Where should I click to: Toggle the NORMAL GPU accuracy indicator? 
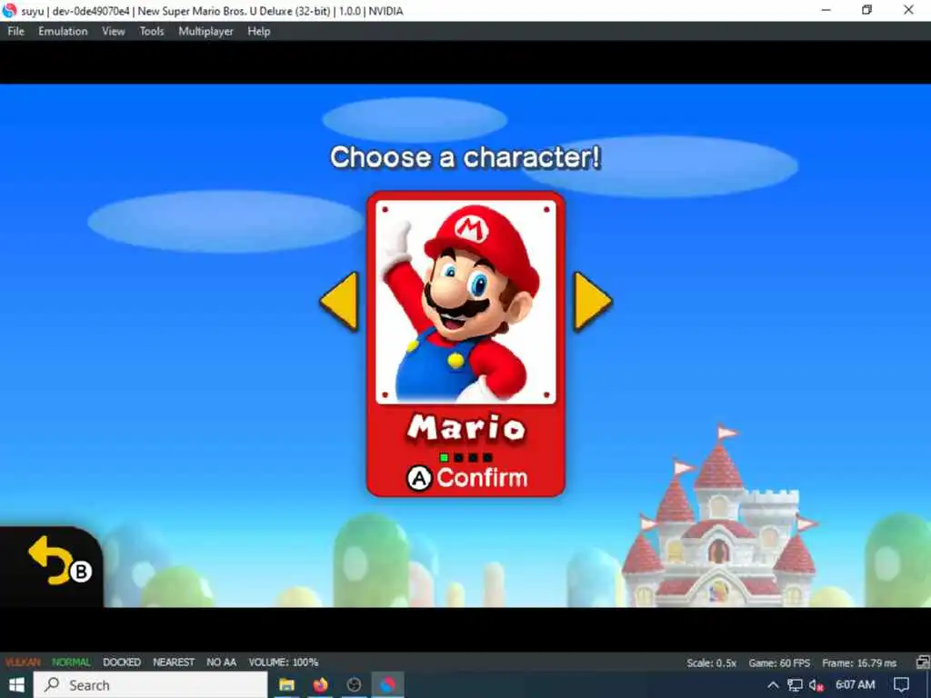coord(71,662)
